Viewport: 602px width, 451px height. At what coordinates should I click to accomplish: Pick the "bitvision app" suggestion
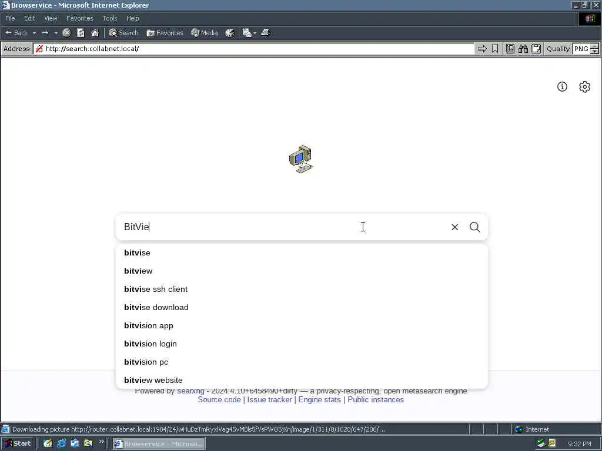[x=302, y=325]
